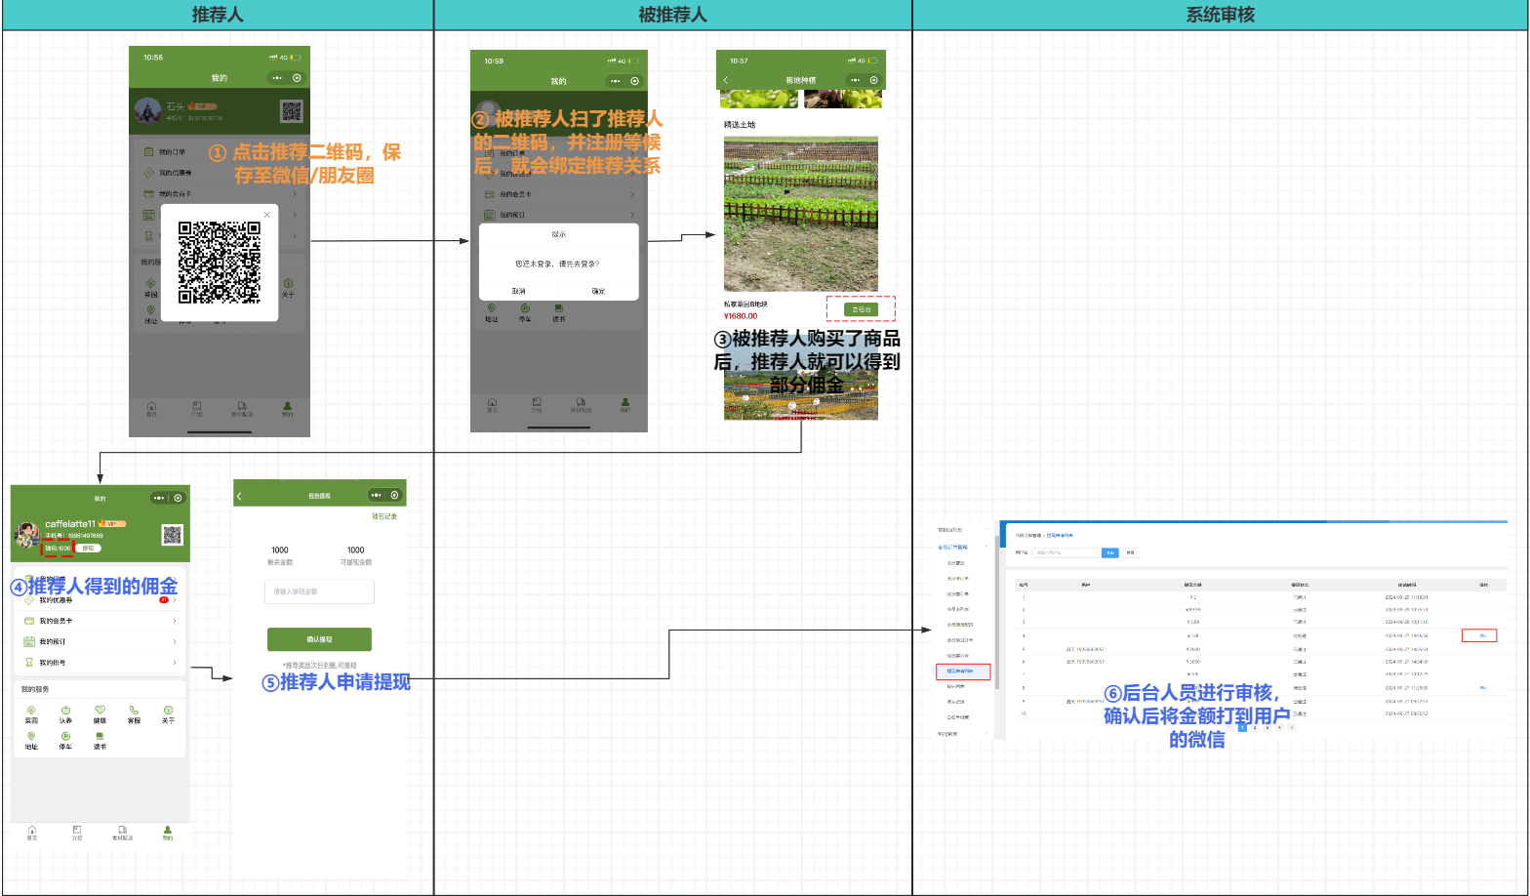Go to 首页 tab on caffelatte11 screen
The height and width of the screenshot is (896, 1530).
(32, 833)
